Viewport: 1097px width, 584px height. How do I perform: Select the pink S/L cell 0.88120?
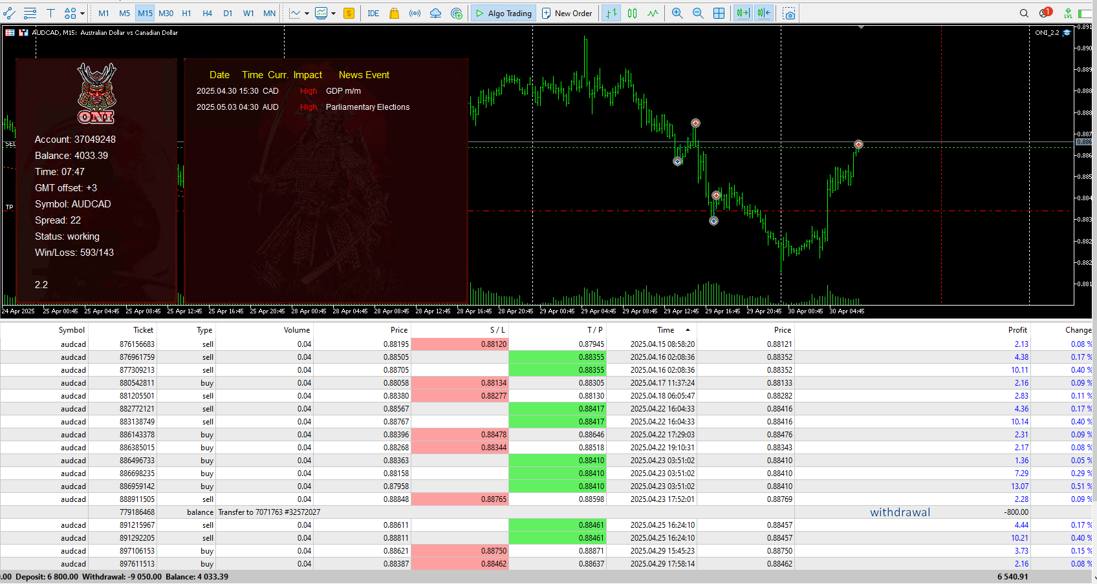pos(460,344)
